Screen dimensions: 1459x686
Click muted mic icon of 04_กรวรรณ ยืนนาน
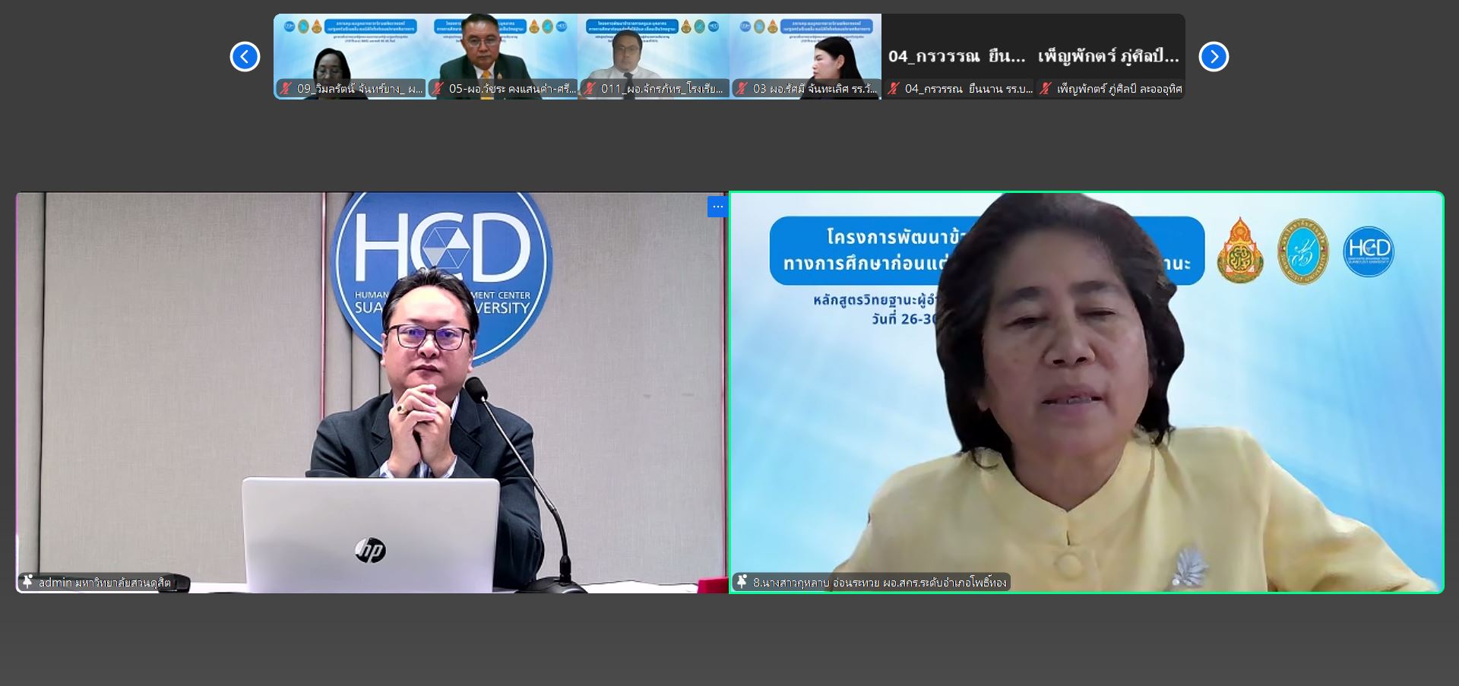[x=894, y=89]
